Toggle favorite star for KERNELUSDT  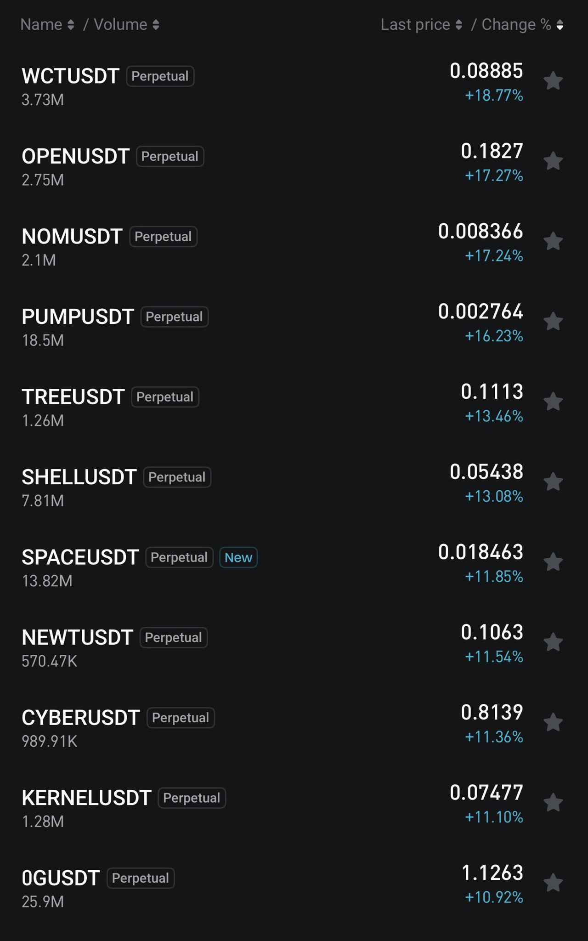[553, 802]
